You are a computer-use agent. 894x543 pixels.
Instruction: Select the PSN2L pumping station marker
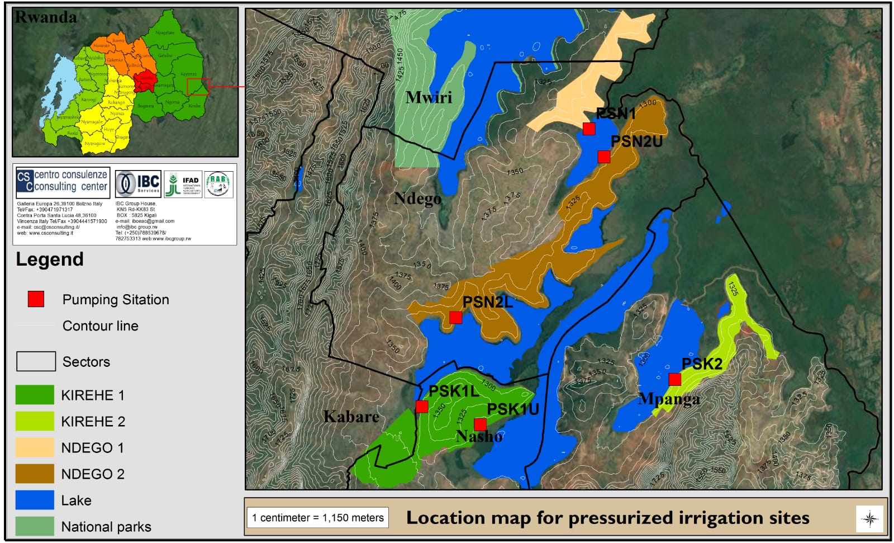point(455,318)
